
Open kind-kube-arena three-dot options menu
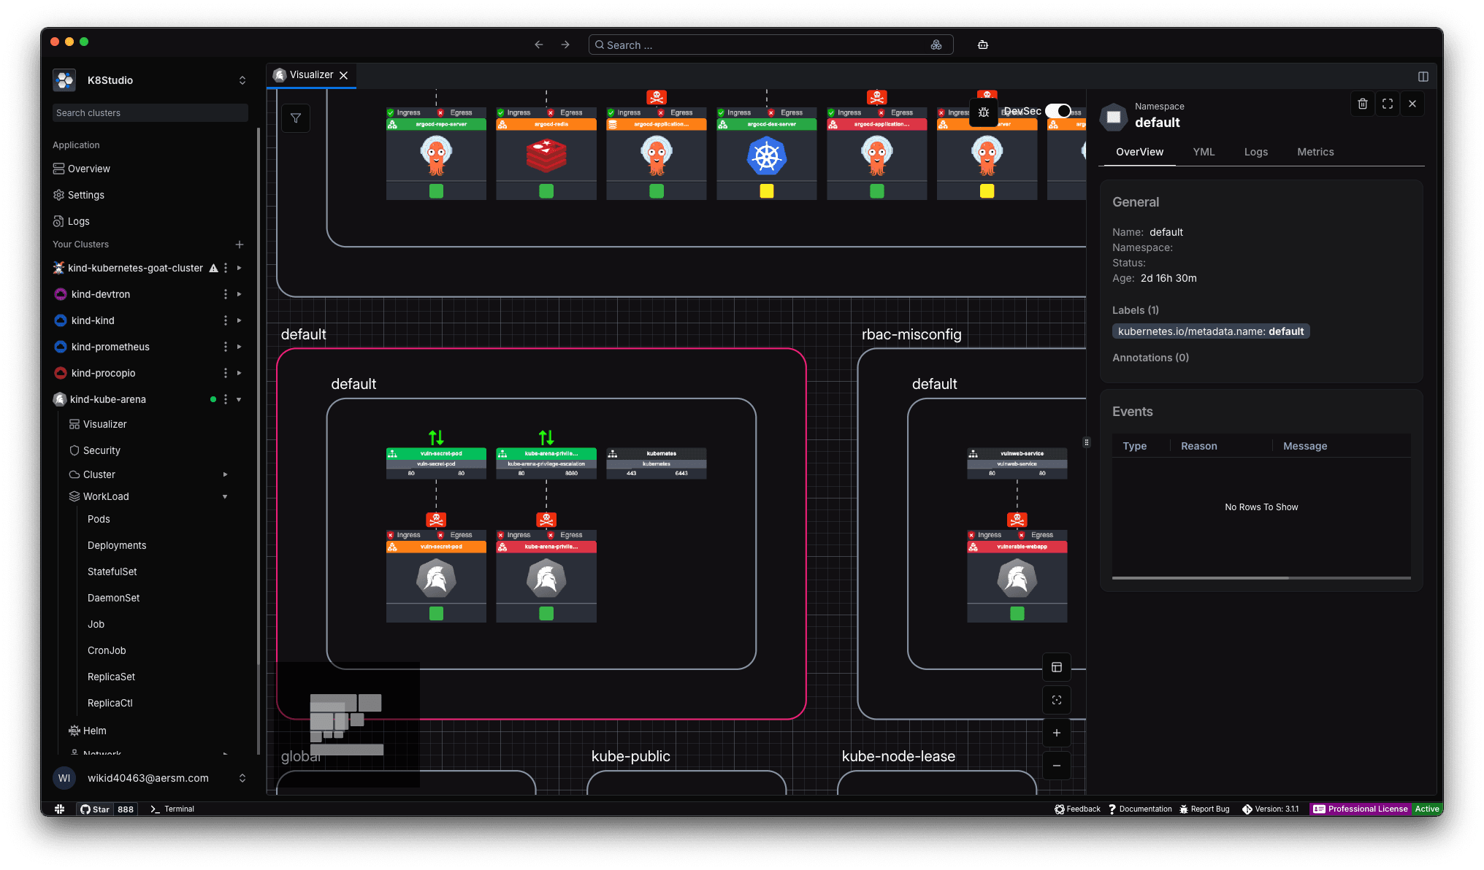(226, 399)
